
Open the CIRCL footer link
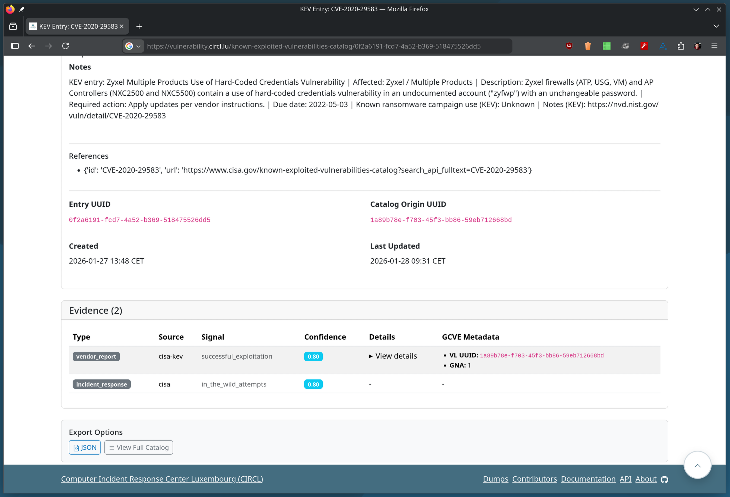(162, 479)
